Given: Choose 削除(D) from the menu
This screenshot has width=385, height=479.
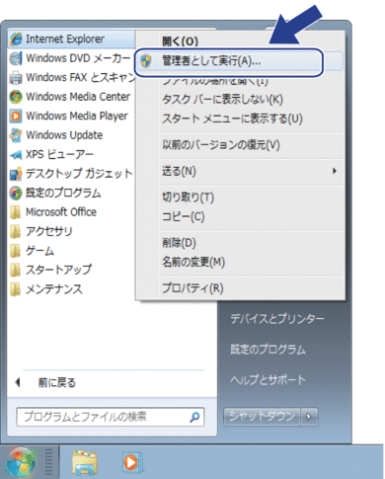Looking at the screenshot, I should 179,243.
